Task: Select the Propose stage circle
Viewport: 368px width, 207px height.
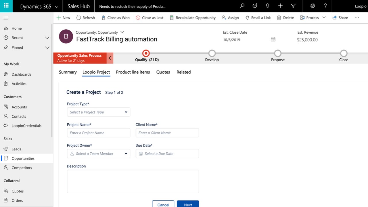Action: pyautogui.click(x=278, y=53)
